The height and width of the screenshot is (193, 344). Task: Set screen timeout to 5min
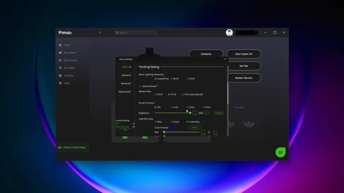(x=207, y=107)
